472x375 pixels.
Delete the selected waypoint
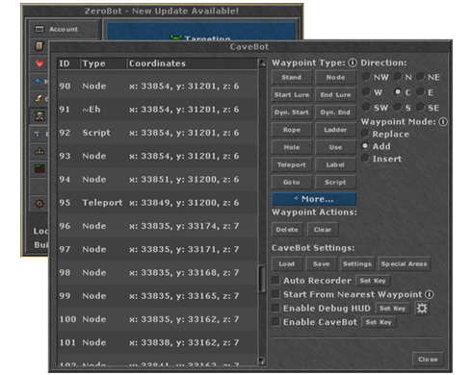point(287,230)
